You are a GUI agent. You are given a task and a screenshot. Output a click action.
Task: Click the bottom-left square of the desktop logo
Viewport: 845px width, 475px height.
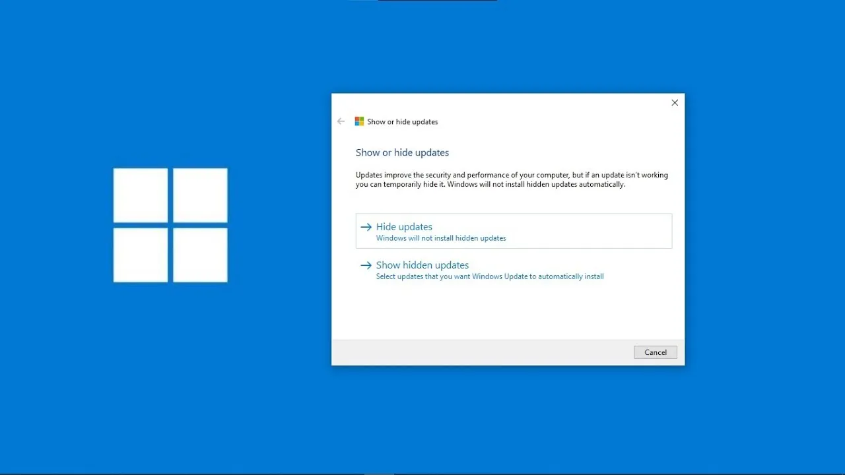[x=140, y=255]
